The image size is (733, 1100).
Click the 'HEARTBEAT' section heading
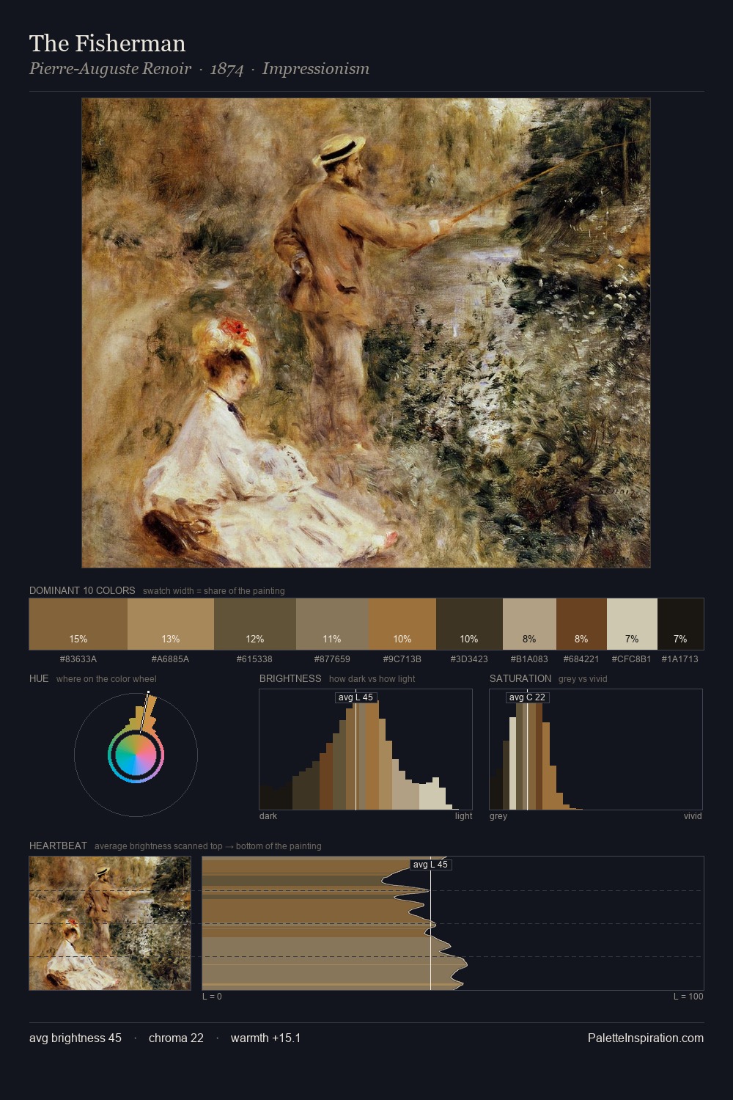(x=58, y=846)
